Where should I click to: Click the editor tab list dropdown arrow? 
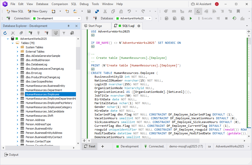247,26
